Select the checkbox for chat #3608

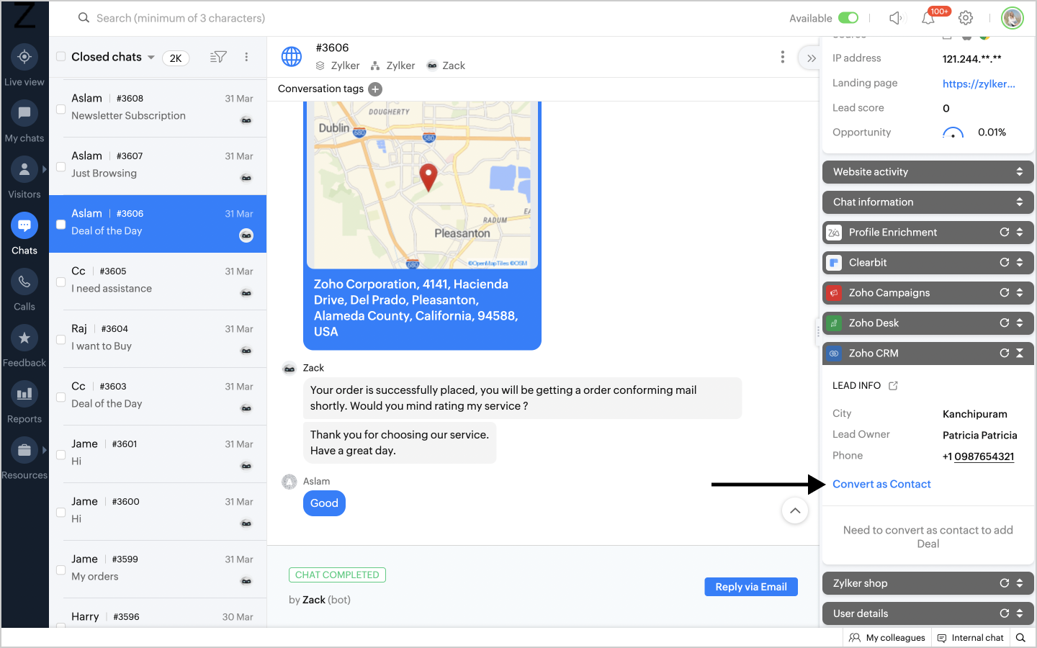coord(61,109)
